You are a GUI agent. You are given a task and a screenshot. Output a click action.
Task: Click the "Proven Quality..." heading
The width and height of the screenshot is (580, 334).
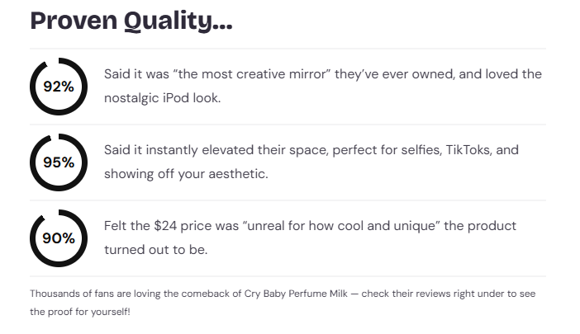[131, 21]
